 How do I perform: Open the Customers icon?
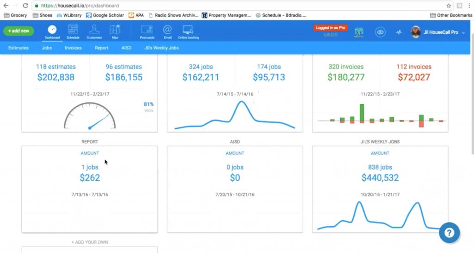pyautogui.click(x=94, y=32)
